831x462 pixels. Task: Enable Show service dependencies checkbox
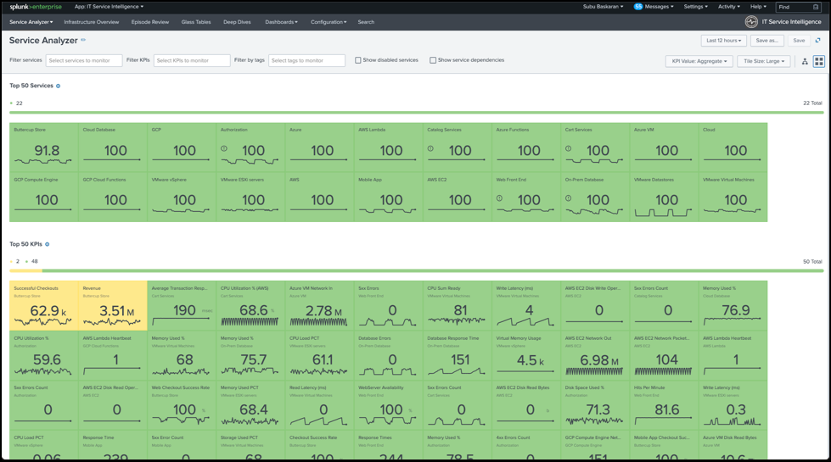click(x=433, y=60)
